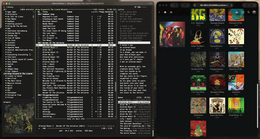Toggle heart next to Agor Agor artist

[x=6, y=12]
